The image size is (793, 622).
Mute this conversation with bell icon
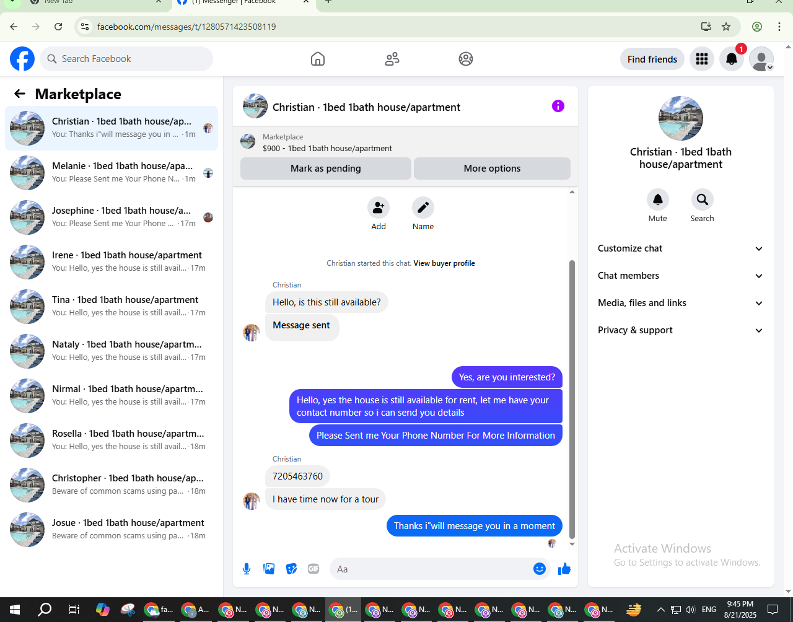(x=658, y=199)
